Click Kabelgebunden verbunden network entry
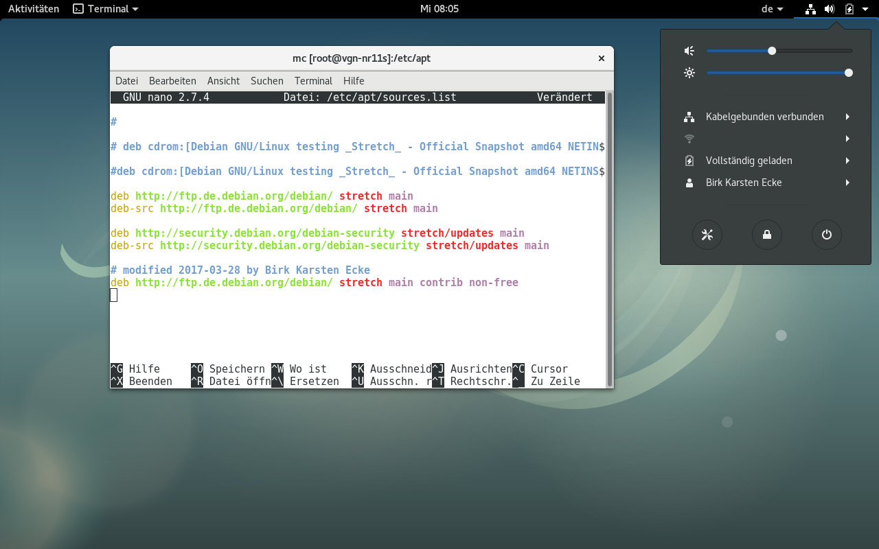 [766, 117]
